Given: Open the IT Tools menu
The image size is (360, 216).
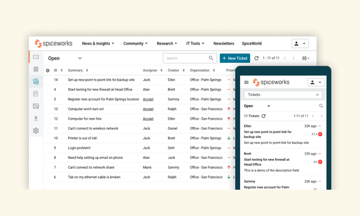Looking at the screenshot, I should tap(195, 44).
